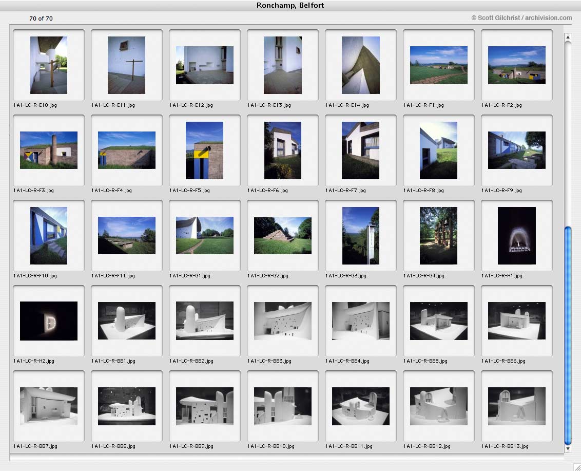The width and height of the screenshot is (581, 471).
Task: Click filename label 1A1-LC-R-G2.jpg
Action: tap(268, 276)
